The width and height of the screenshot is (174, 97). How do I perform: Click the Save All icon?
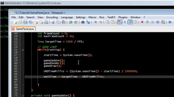[x=31, y=22]
